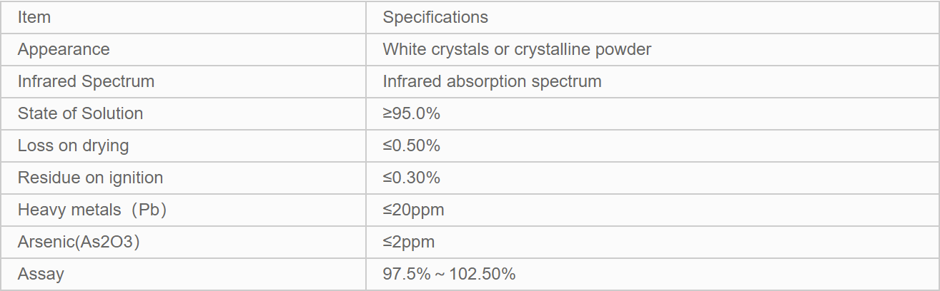Select the 'Arsenic(As2O3)' item cell
This screenshot has width=940, height=291.
point(79,242)
